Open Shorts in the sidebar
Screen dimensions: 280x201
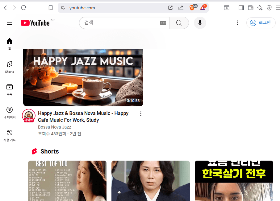(10, 67)
